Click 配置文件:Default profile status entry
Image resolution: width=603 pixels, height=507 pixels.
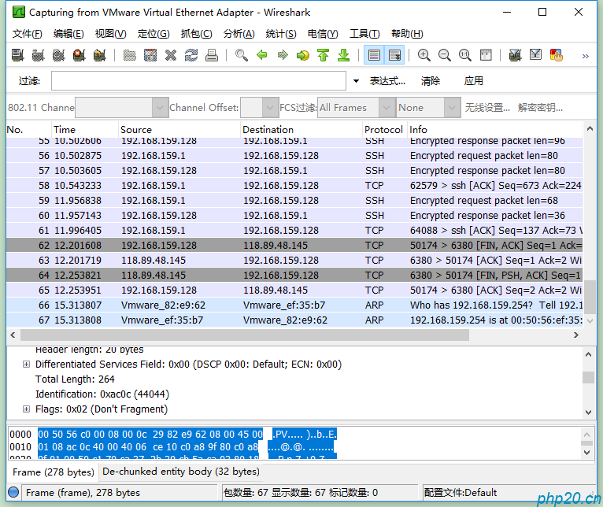[460, 492]
